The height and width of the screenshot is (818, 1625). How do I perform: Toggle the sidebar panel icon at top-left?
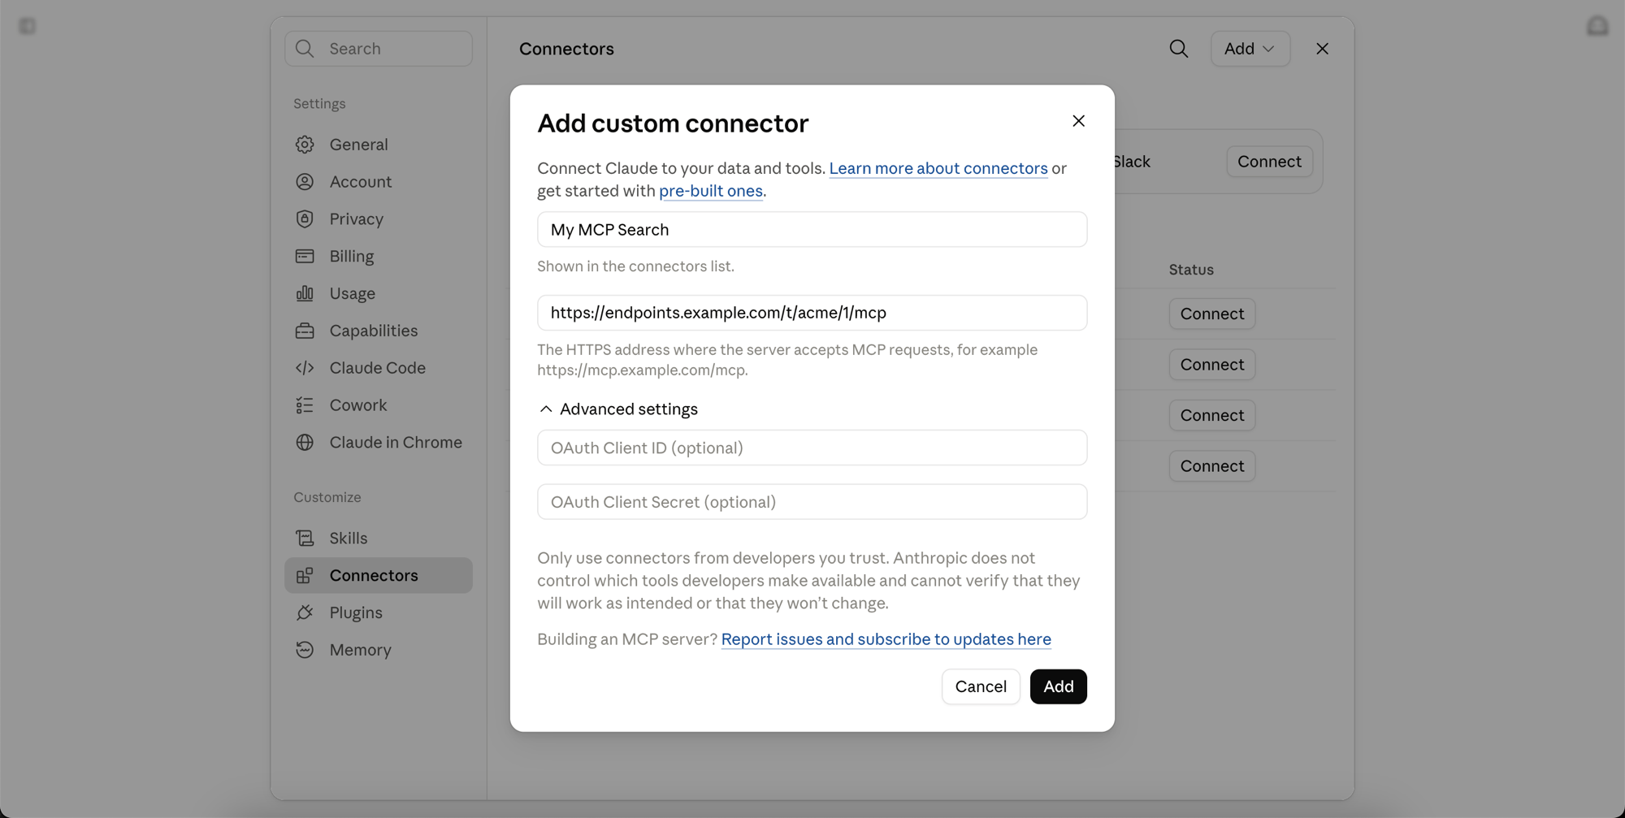coord(27,26)
